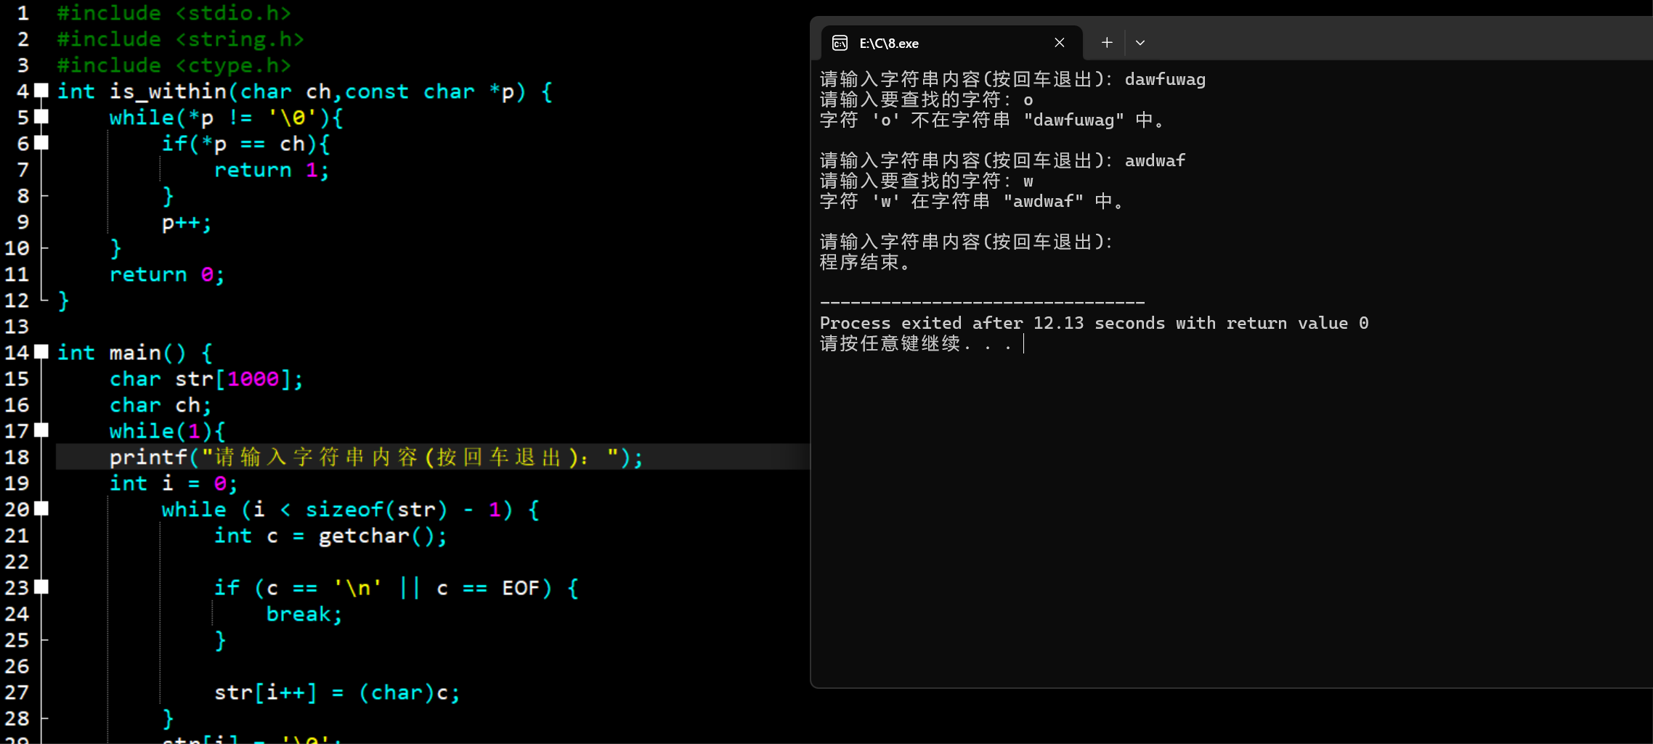Screen dimensions: 1653x744
Task: Click the plus icon to open new terminal tab
Action: tap(1105, 42)
